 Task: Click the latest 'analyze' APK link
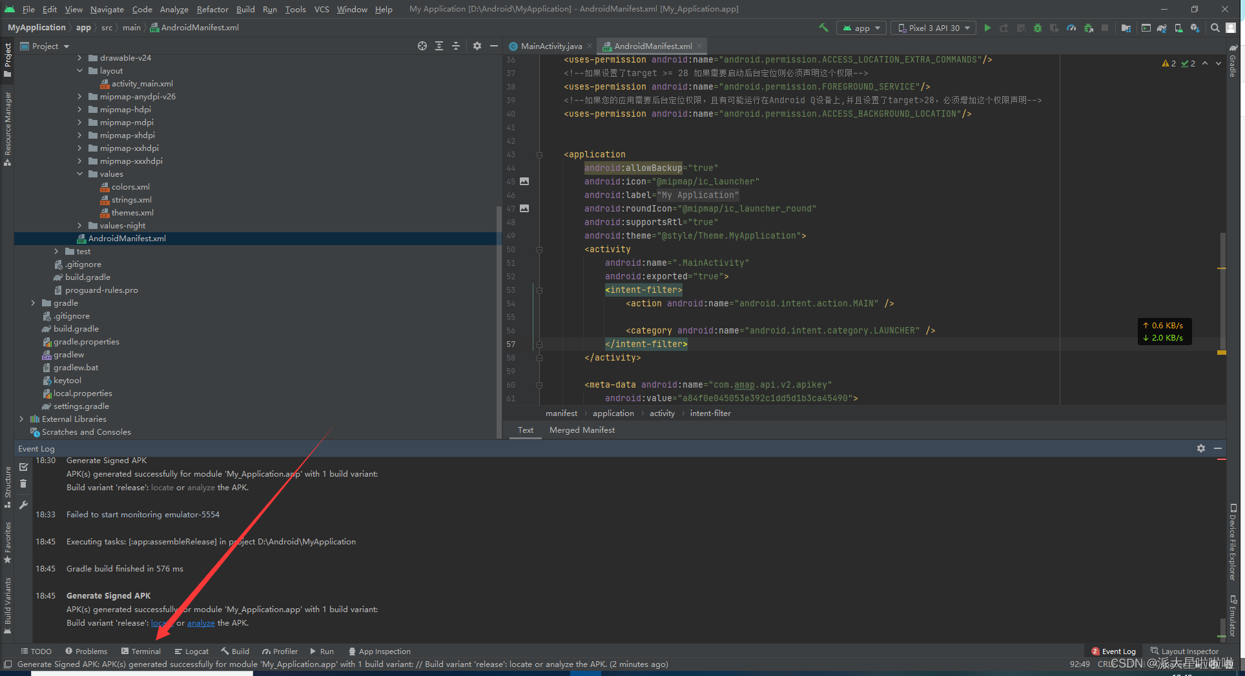coord(201,623)
